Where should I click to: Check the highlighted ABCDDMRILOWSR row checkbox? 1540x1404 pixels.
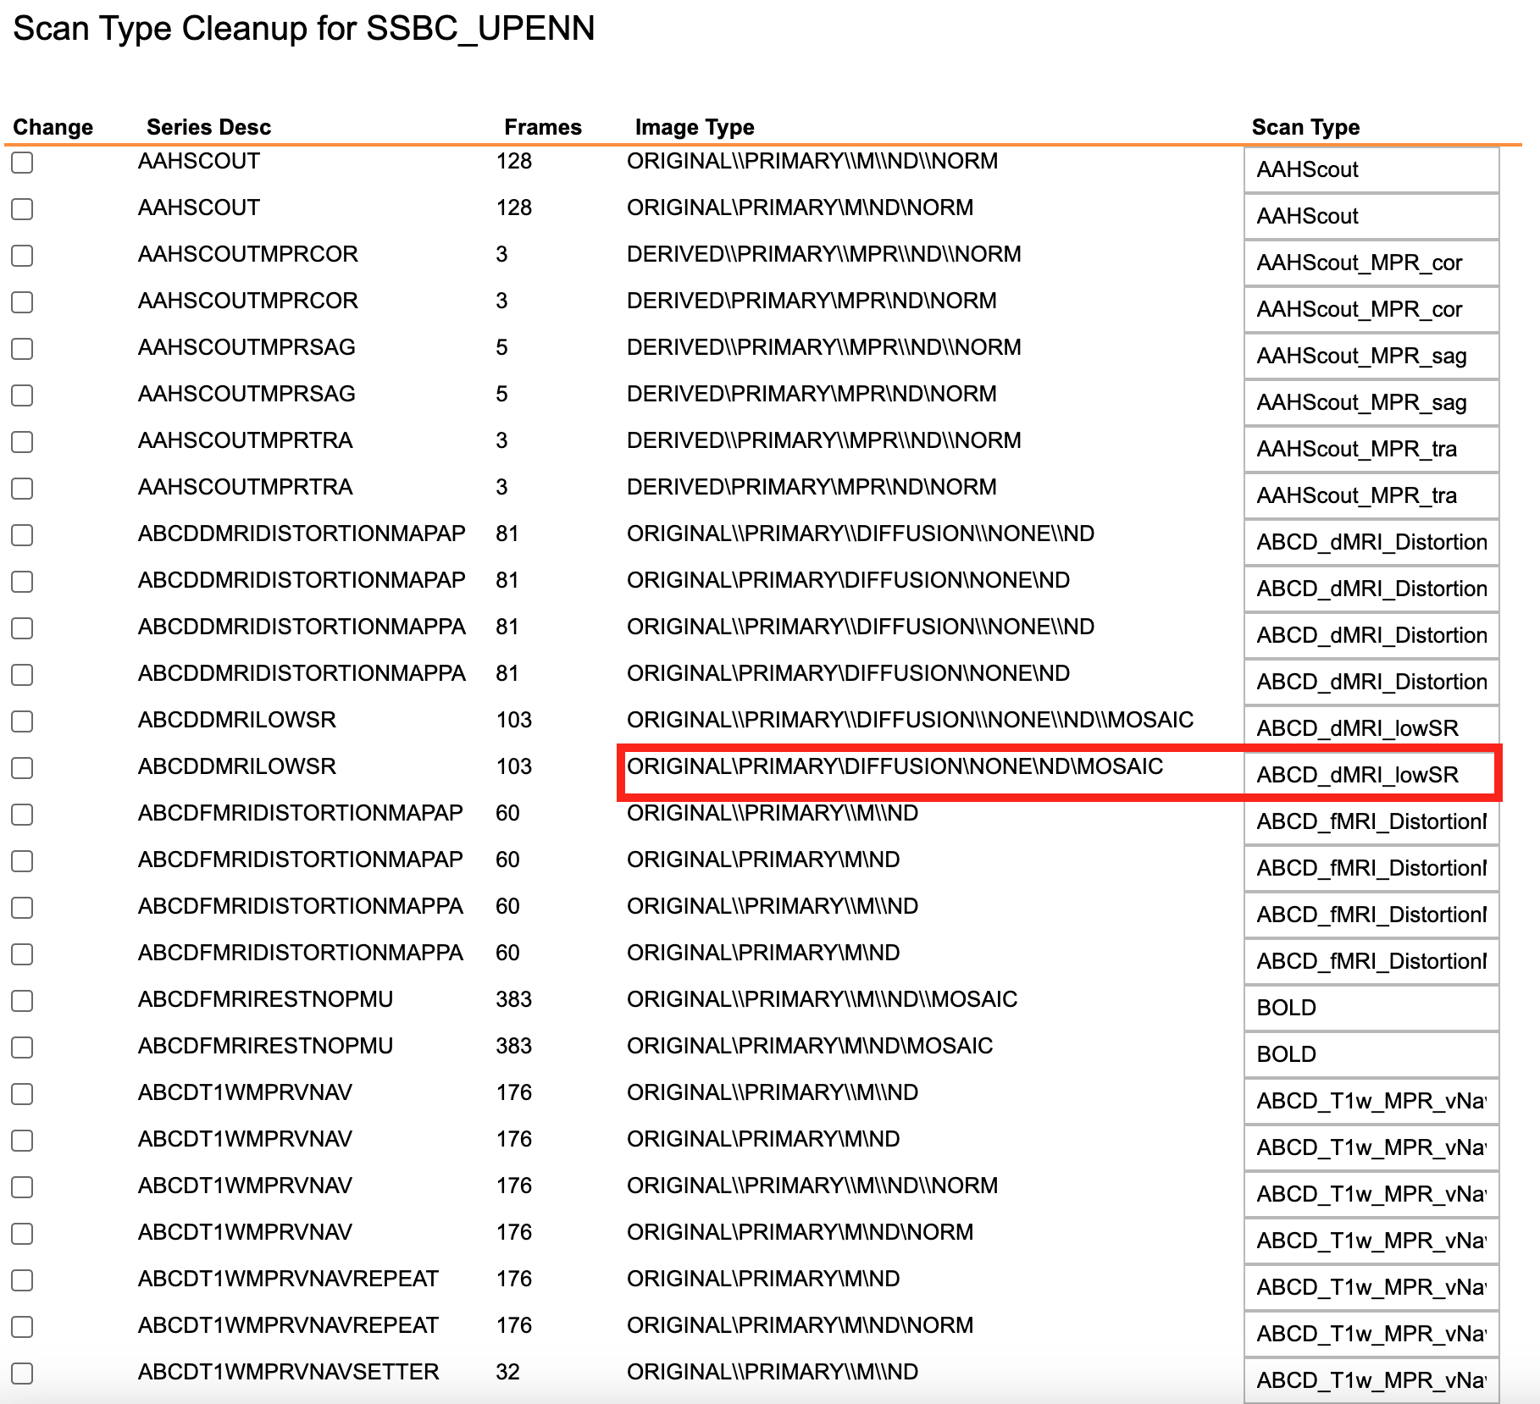pos(22,768)
